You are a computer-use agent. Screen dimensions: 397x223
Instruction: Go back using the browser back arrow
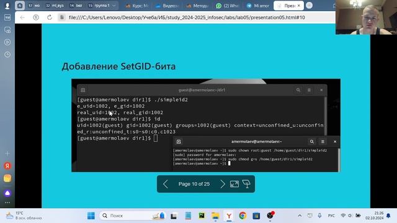22,17
